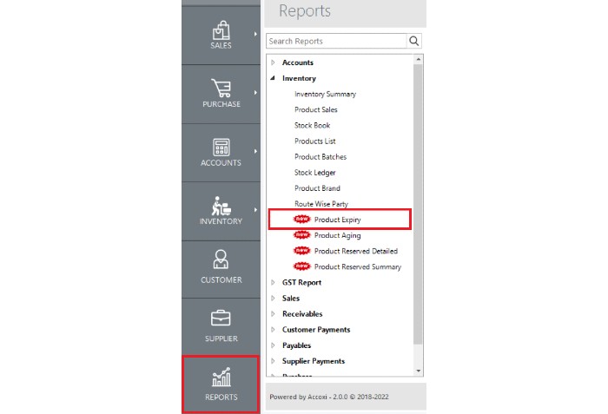
Task: Click the scrollbar up arrow
Action: tap(418, 59)
